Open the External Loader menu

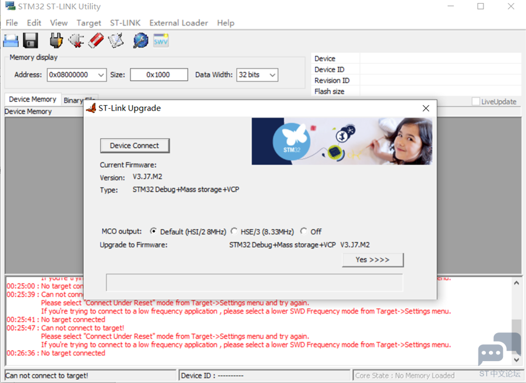179,22
